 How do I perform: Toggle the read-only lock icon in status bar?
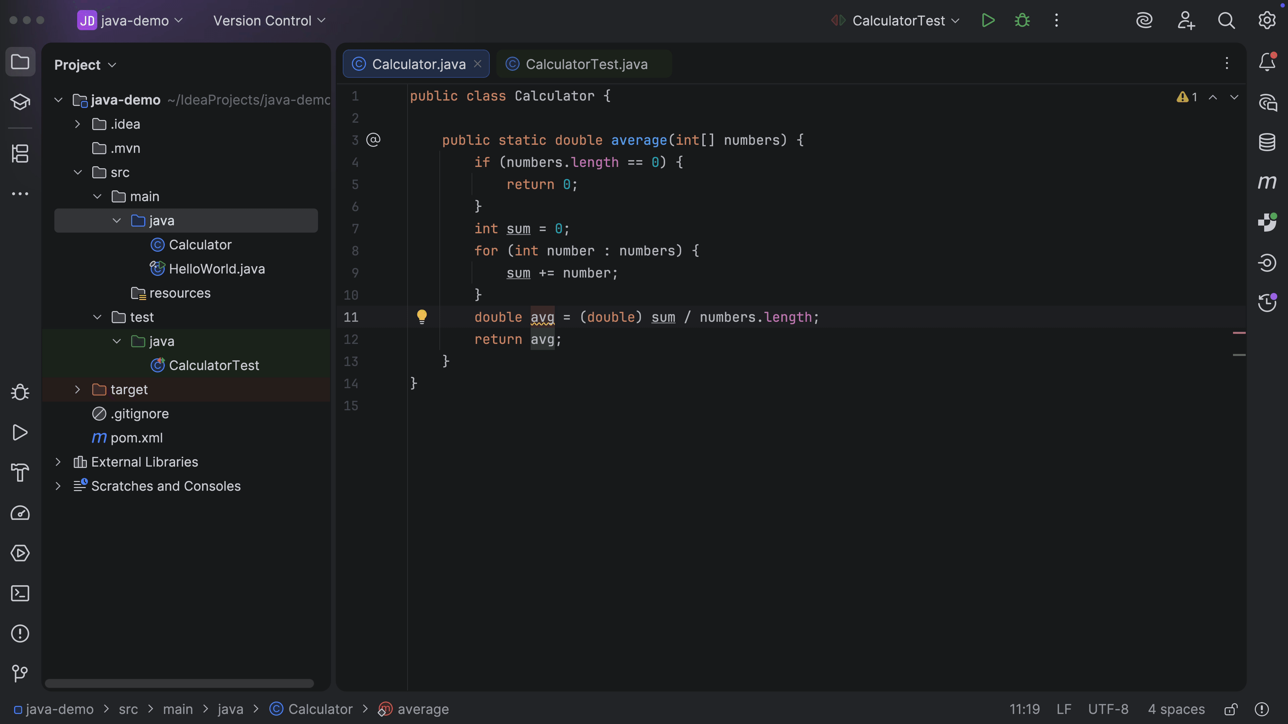1231,709
